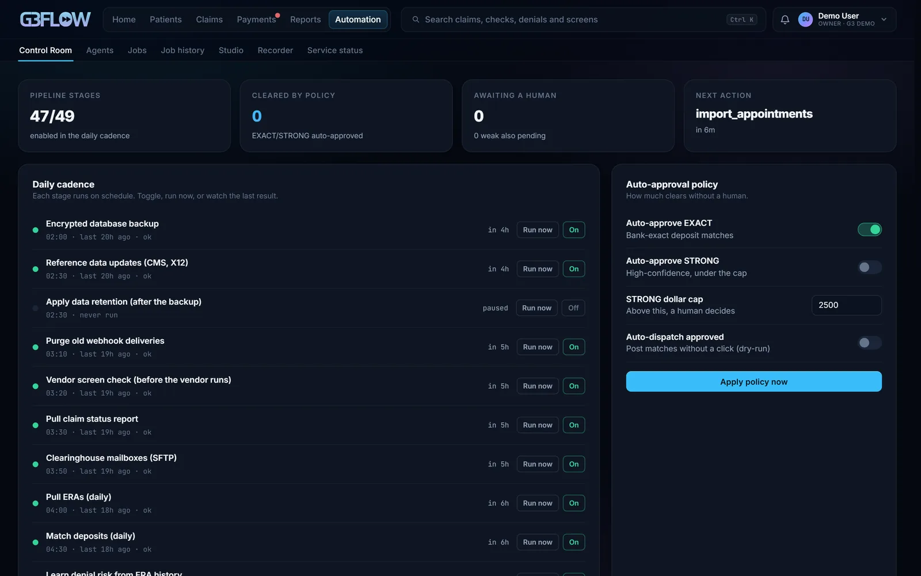921x576 pixels.
Task: Run Purge old webhook deliveries now
Action: 538,347
